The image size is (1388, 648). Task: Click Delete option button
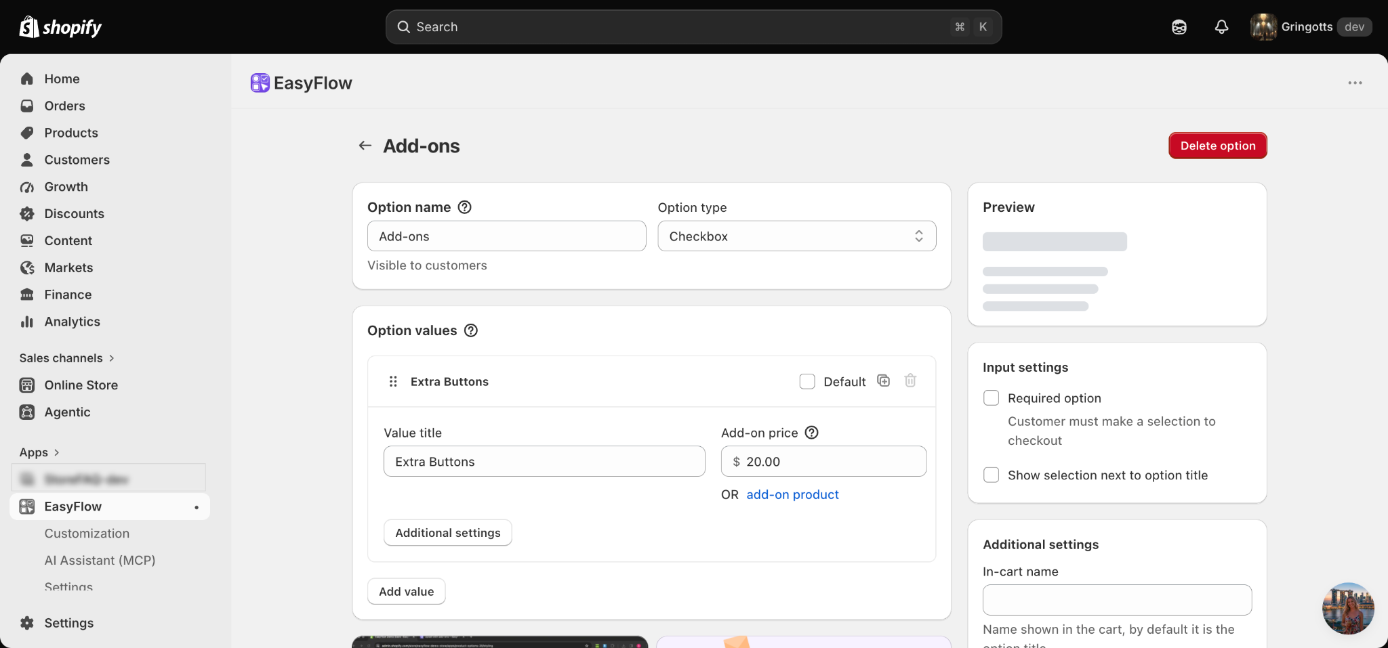point(1218,146)
